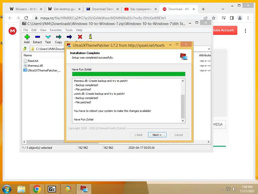Screen dimensions: 258x194
Task: Bookmark this page with star icon
Action: (214, 18)
